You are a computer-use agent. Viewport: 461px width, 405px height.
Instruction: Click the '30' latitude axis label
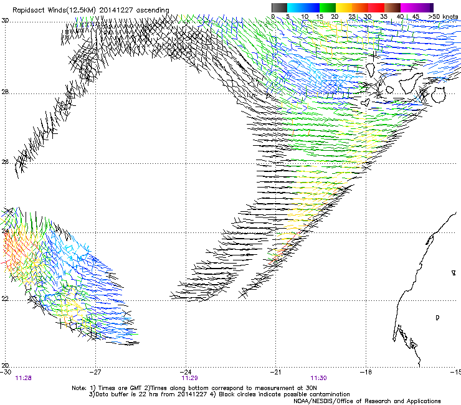[5, 21]
